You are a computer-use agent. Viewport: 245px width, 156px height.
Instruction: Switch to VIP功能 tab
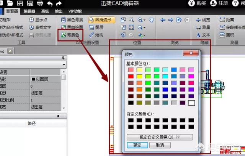pyautogui.click(x=75, y=11)
